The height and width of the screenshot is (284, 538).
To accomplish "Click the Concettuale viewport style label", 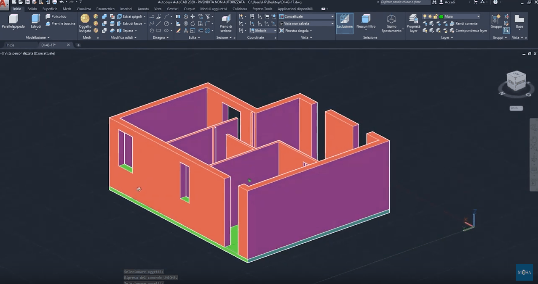I will (x=45, y=53).
